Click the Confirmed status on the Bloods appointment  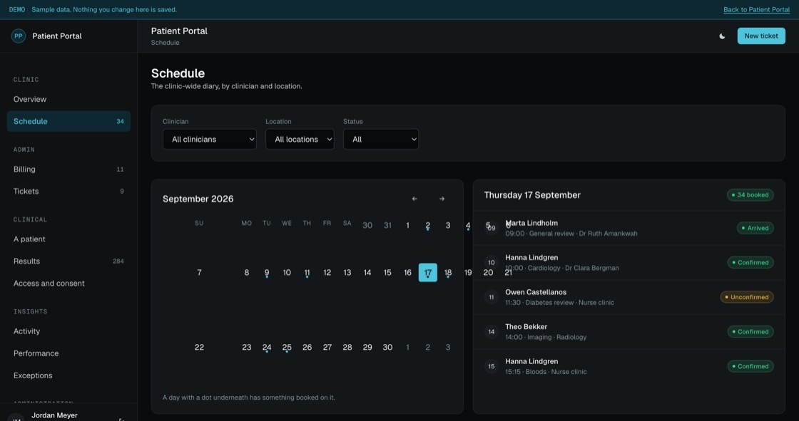(750, 367)
